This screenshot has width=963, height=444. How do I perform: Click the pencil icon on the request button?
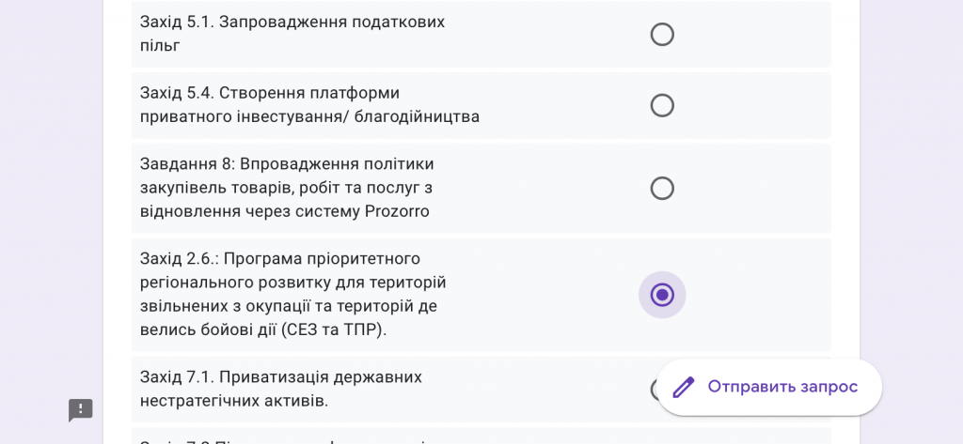click(683, 388)
